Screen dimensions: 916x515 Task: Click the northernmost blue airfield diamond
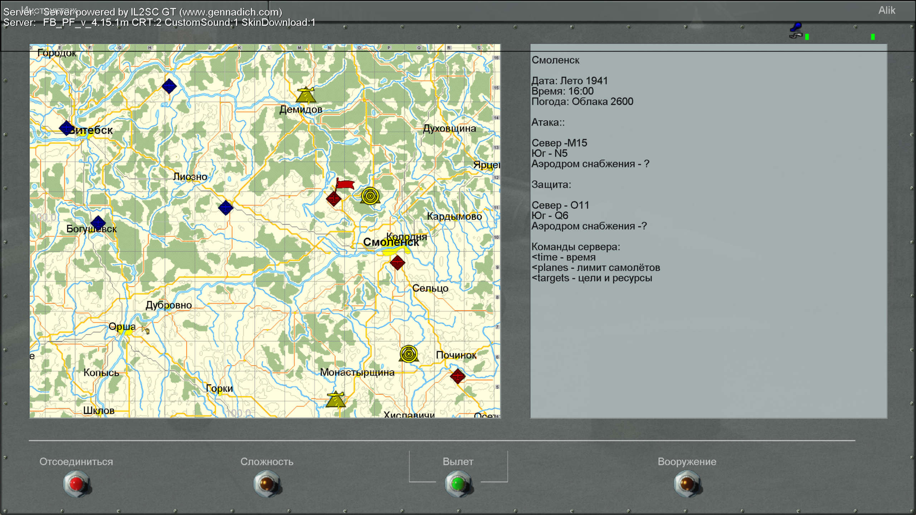pos(169,86)
